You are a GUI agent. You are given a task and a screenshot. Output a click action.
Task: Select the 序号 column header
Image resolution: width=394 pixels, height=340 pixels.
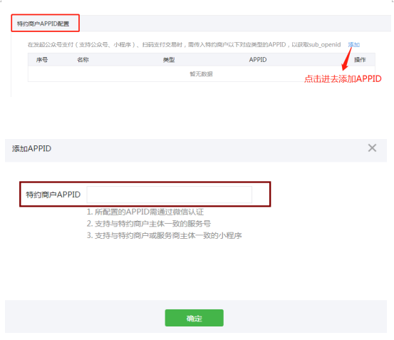coord(42,60)
